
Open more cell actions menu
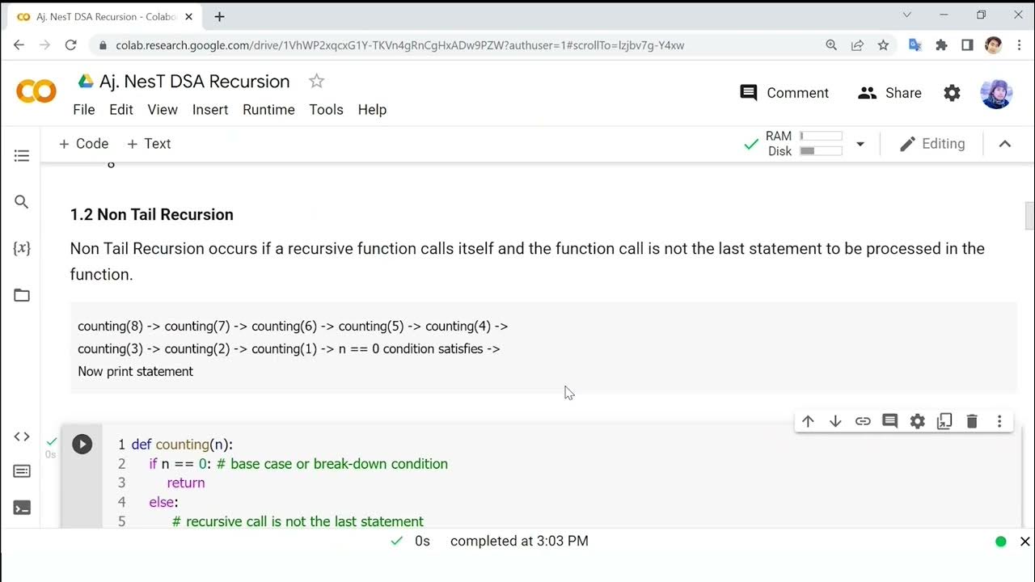[x=999, y=421]
